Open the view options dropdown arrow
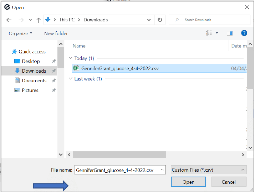Viewport: 255px width, 193px height. [217, 33]
